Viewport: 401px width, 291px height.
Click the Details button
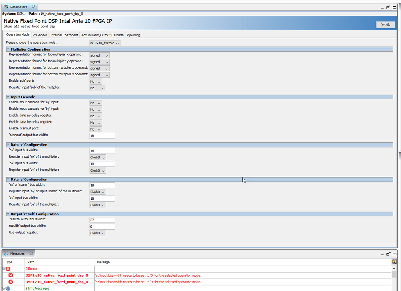click(x=385, y=25)
